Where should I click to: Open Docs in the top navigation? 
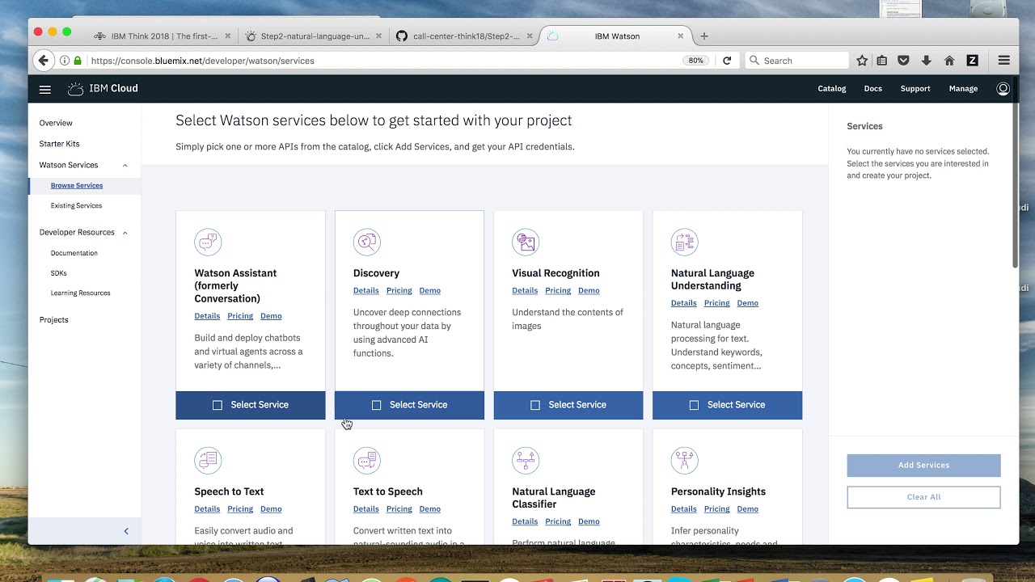point(872,89)
